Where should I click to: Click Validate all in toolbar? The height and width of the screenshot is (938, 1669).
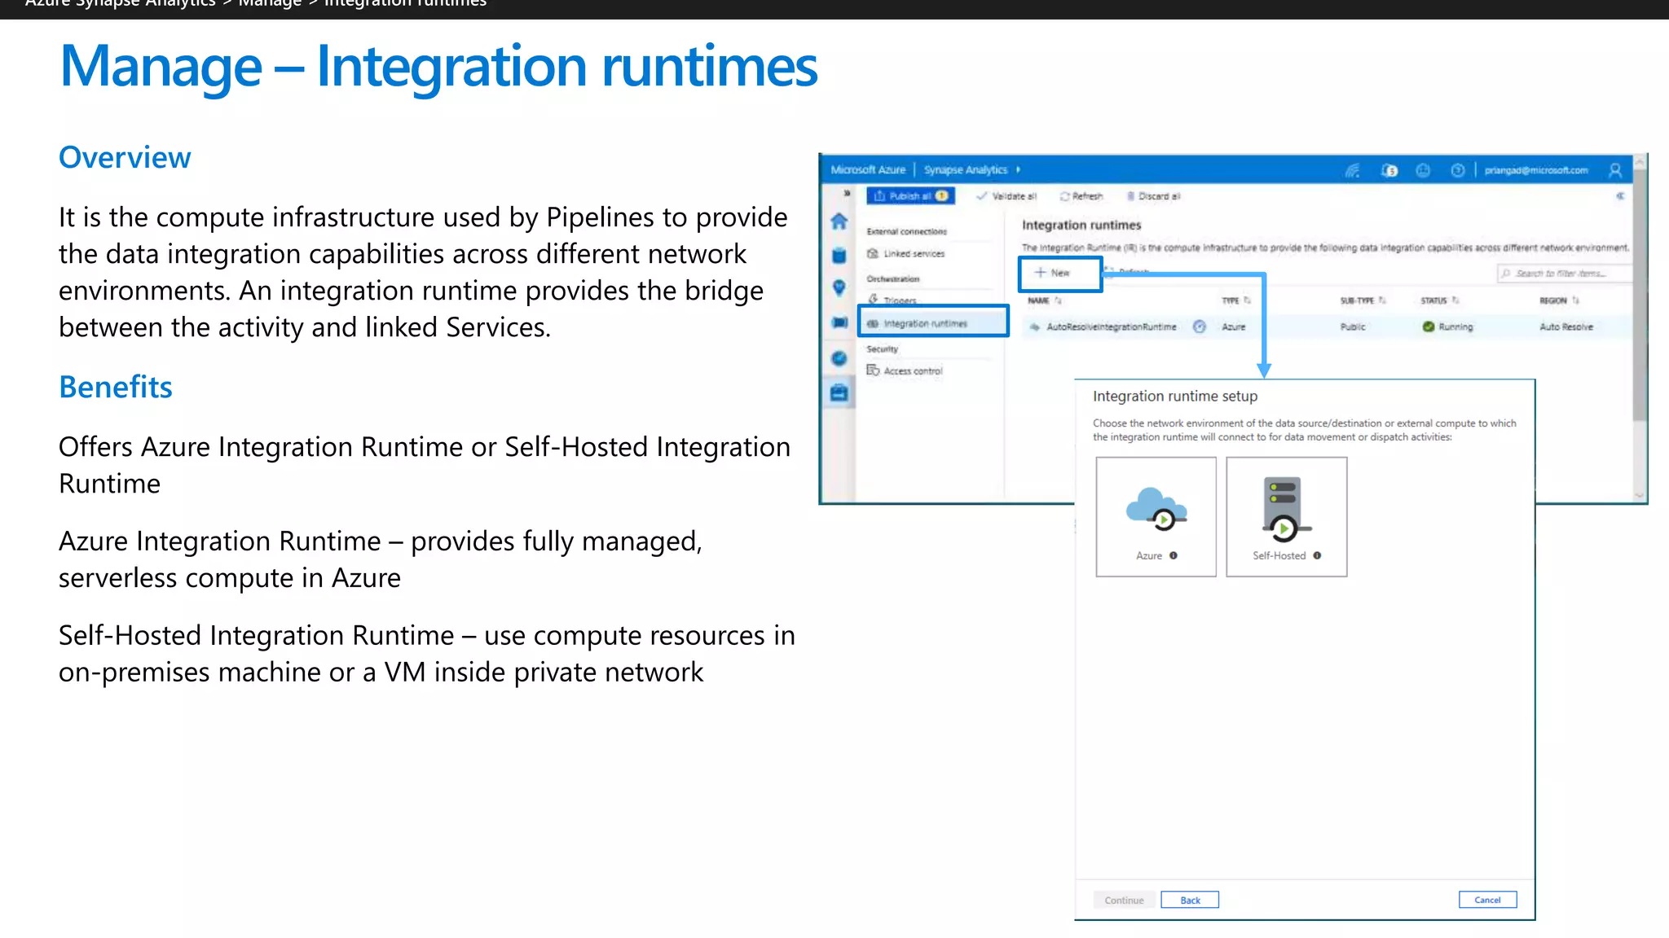click(x=1006, y=196)
